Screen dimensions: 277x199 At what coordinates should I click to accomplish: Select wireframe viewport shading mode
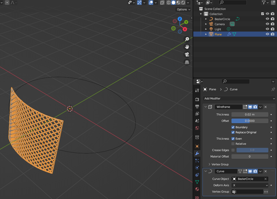pyautogui.click(x=169, y=3)
